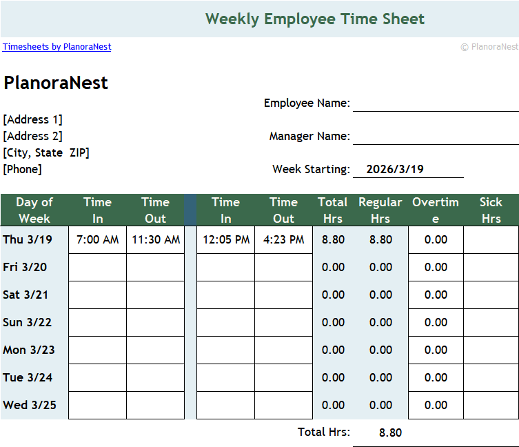The width and height of the screenshot is (519, 447).
Task: Select the [Phone] placeholder
Action: pos(23,169)
